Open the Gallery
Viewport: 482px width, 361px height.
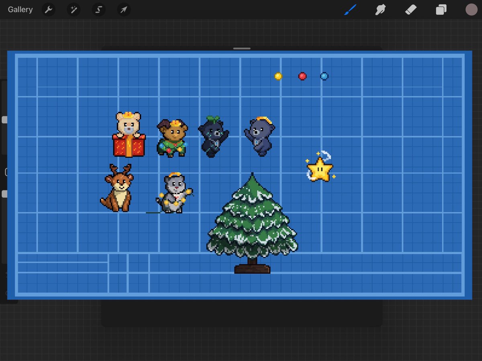pyautogui.click(x=20, y=10)
